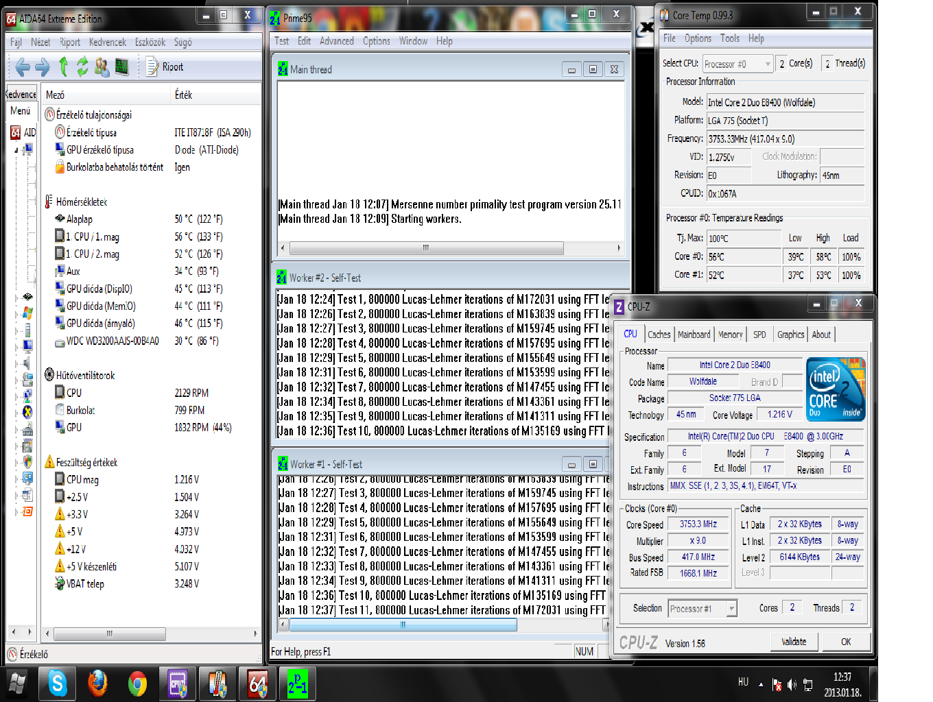Switch to AIDA64 taskbar icon
The width and height of the screenshot is (933, 702).
click(x=257, y=683)
